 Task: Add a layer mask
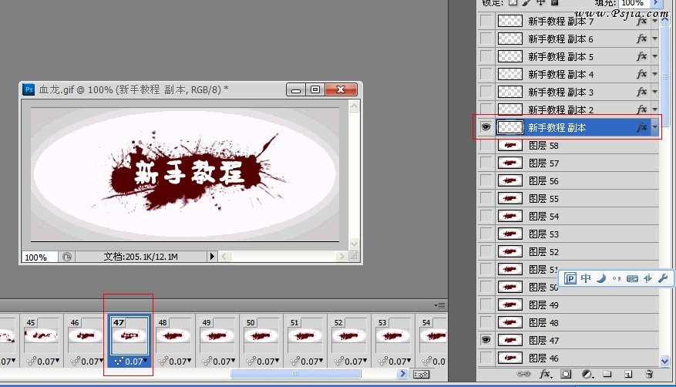click(x=566, y=374)
